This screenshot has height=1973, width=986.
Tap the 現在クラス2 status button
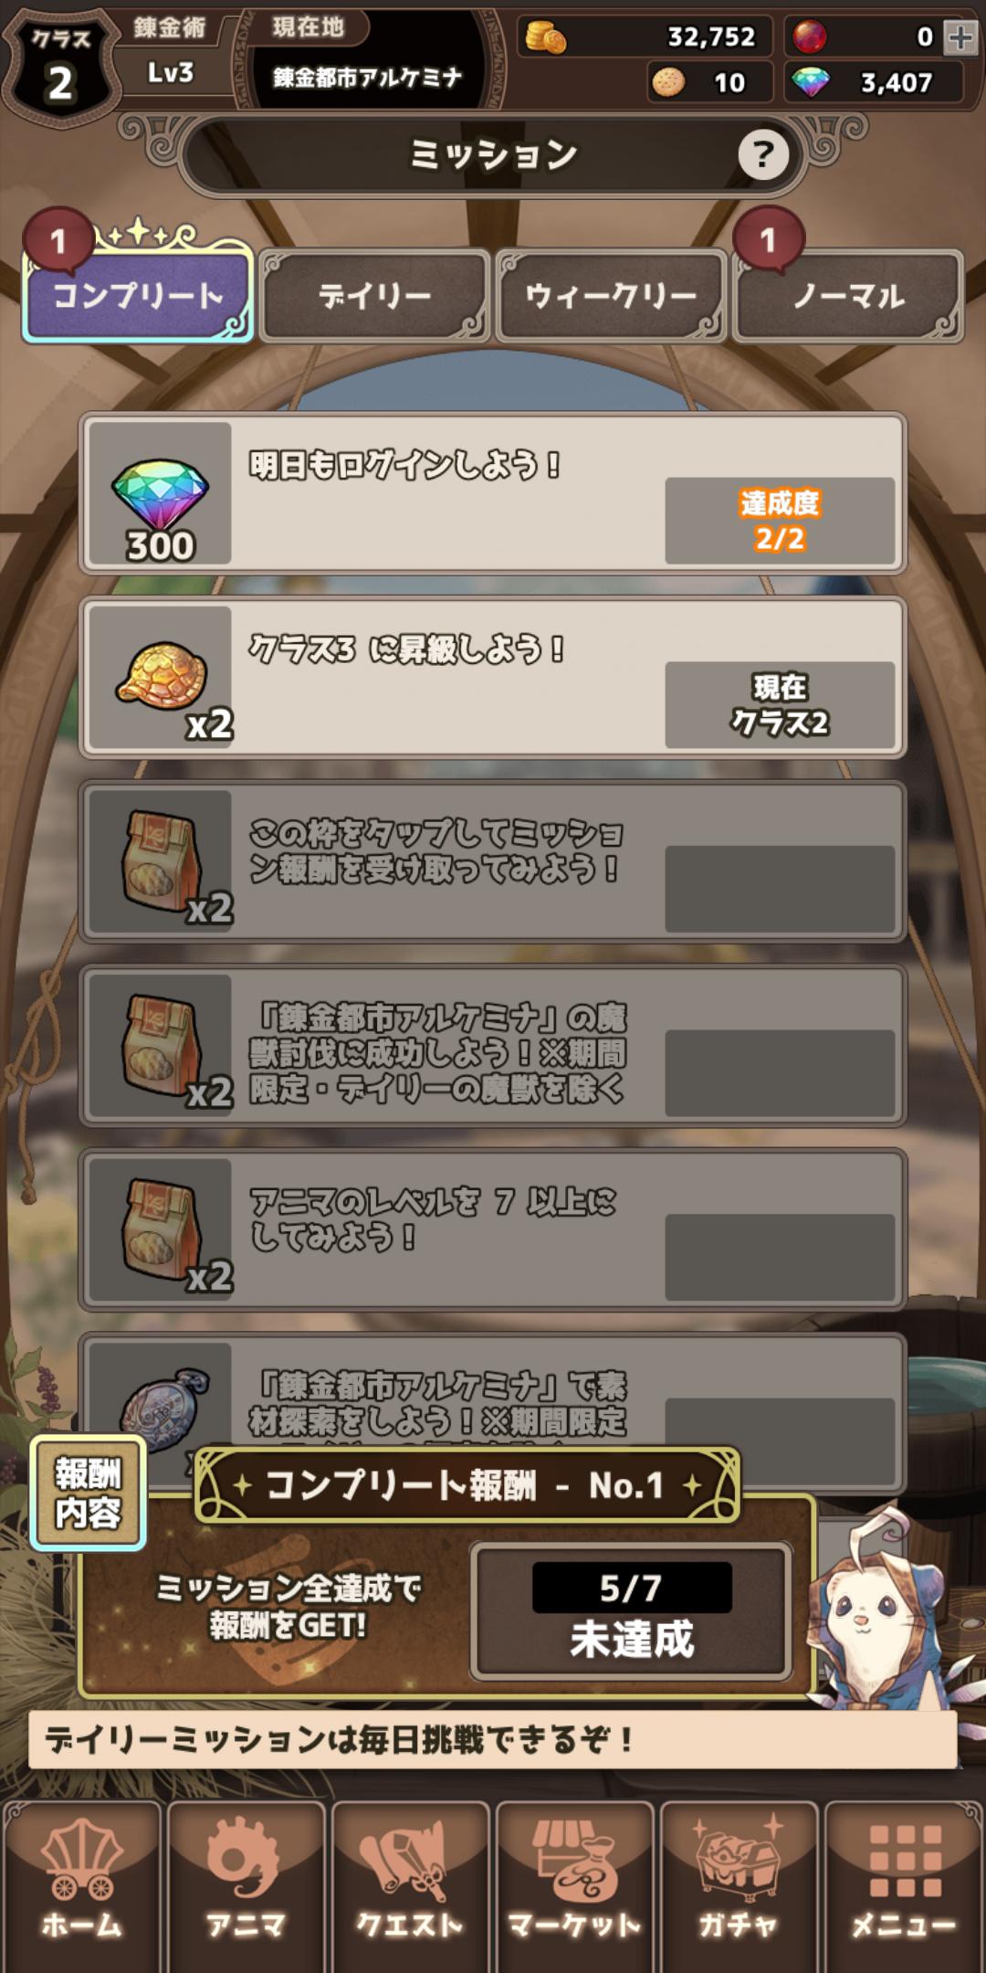[x=780, y=704]
